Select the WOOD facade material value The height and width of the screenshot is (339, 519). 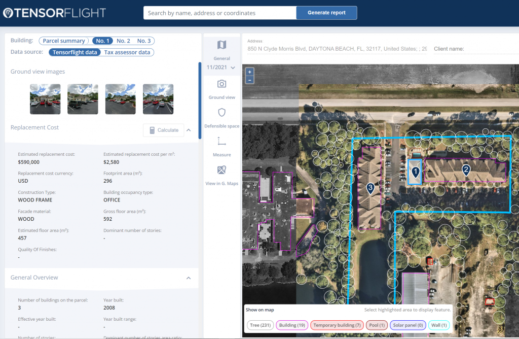pos(26,219)
